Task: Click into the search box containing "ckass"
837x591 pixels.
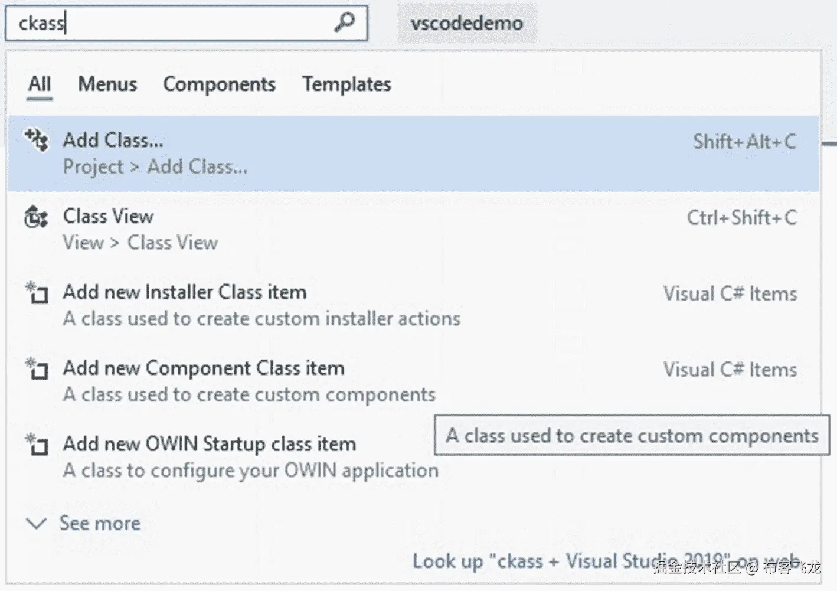Action: 171,23
